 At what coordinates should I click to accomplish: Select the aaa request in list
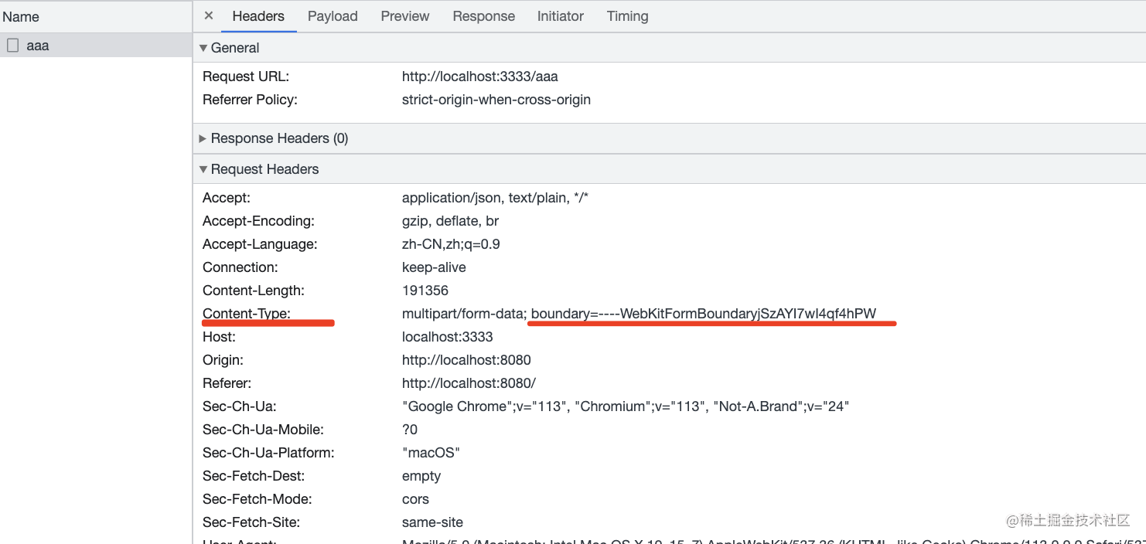(37, 46)
